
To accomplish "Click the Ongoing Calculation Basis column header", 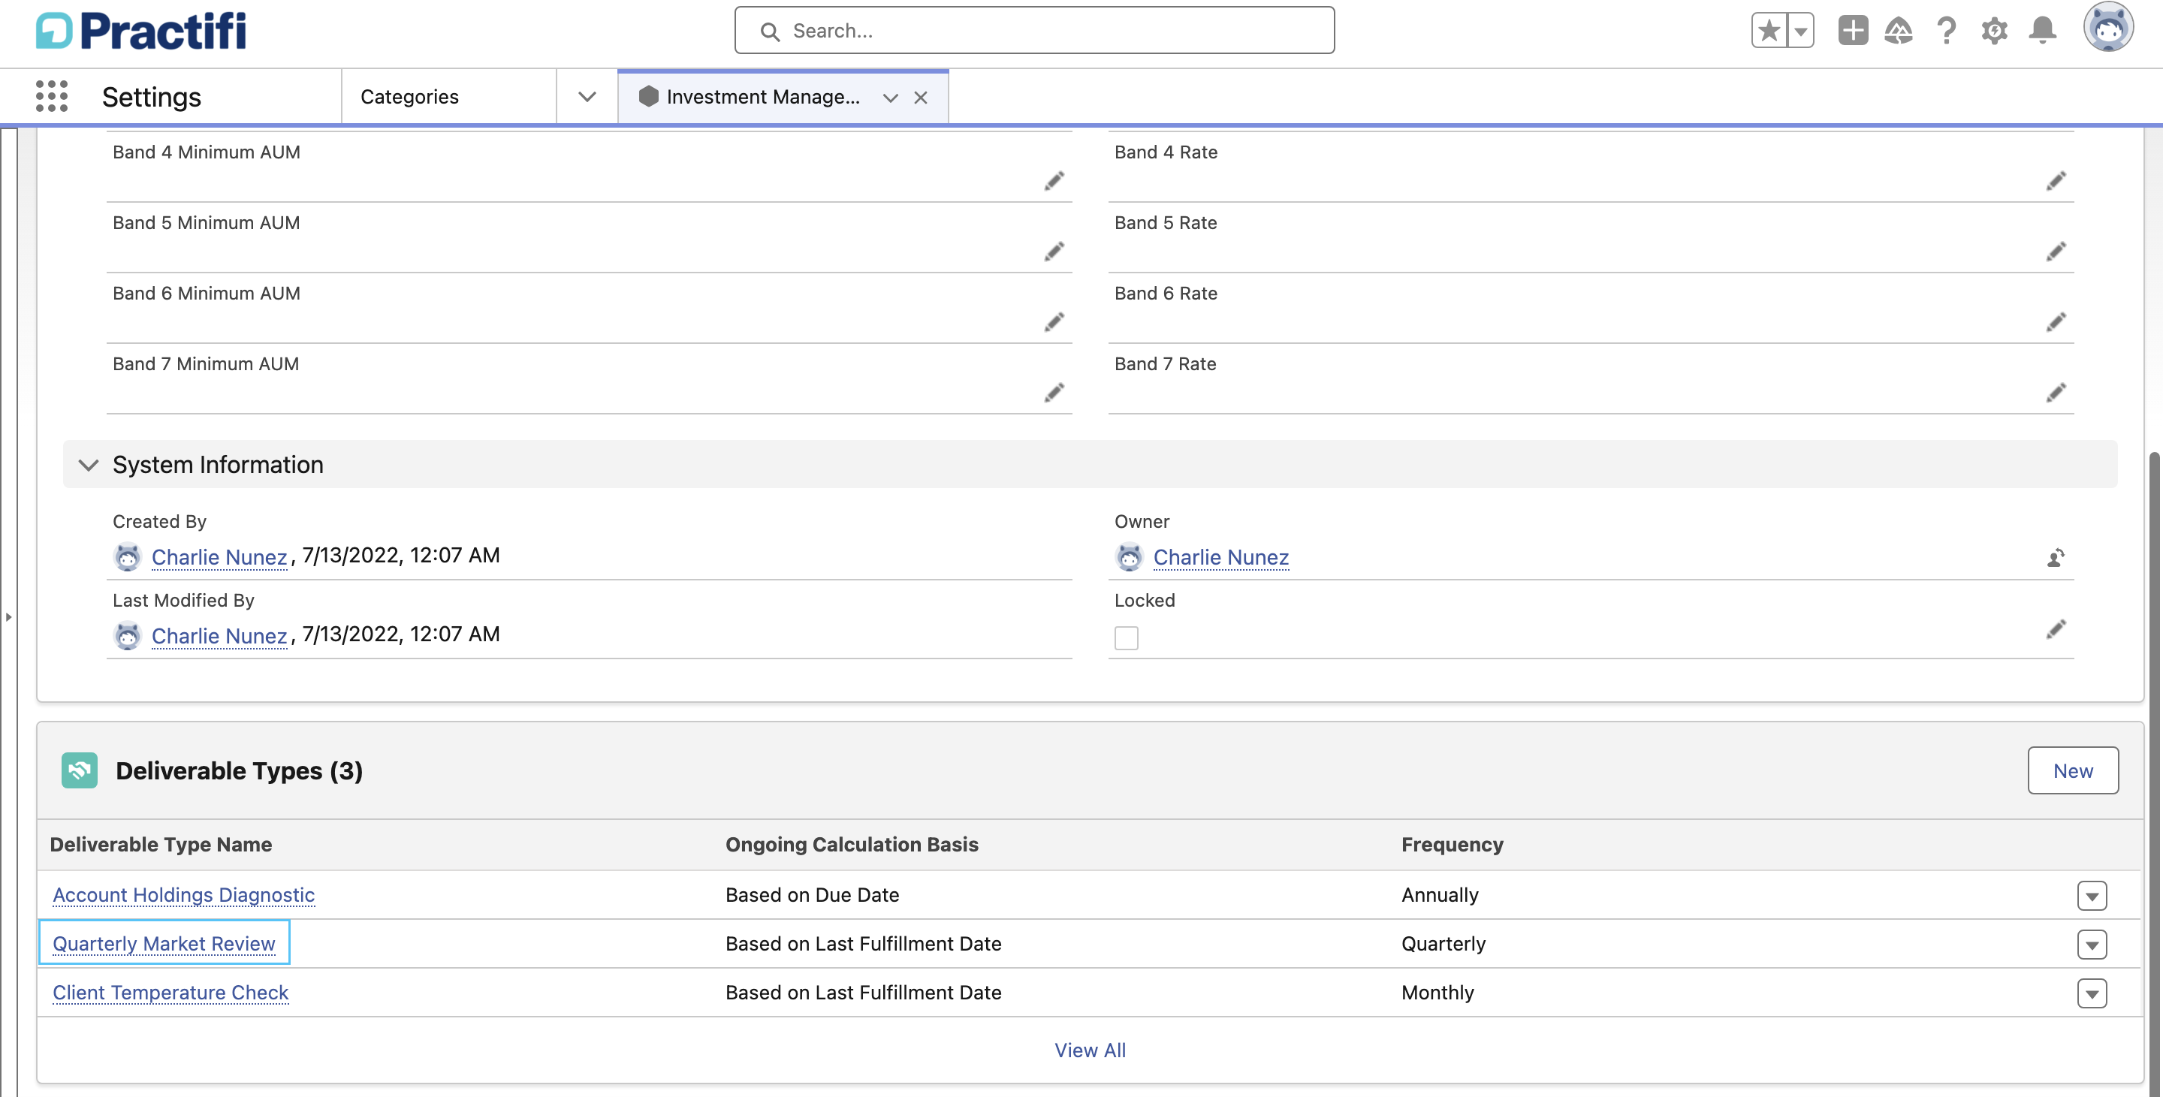I will (852, 845).
